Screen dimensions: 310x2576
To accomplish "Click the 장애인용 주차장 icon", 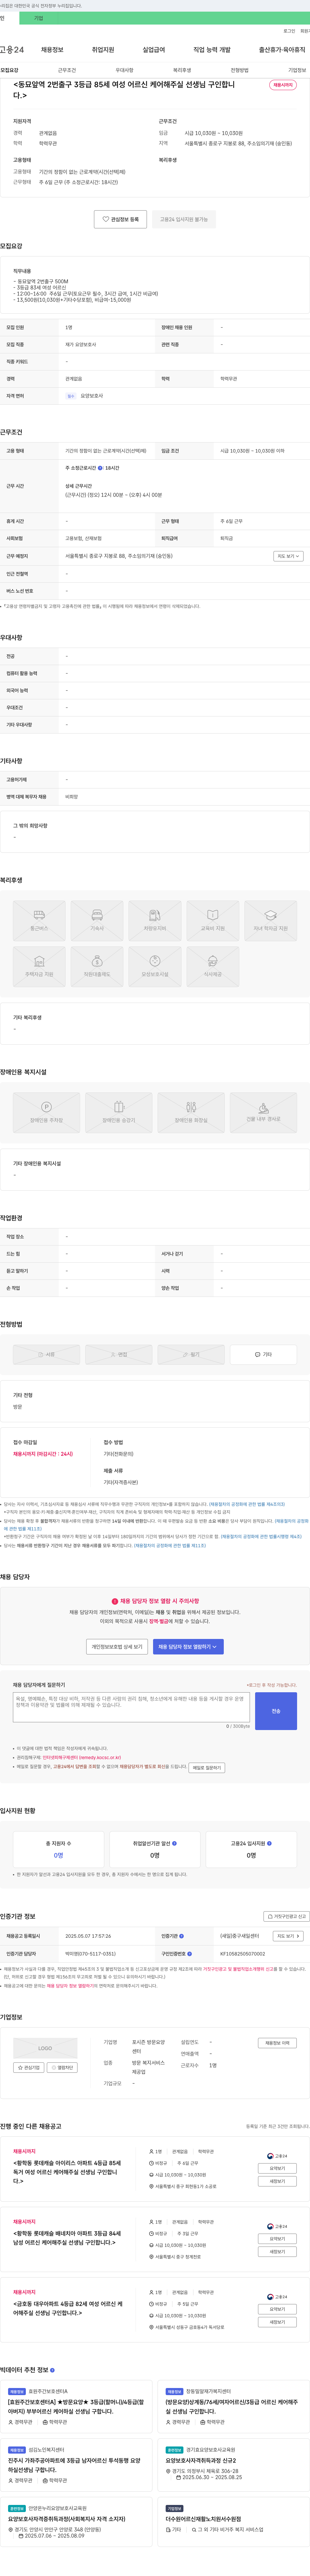I will coord(46,1112).
